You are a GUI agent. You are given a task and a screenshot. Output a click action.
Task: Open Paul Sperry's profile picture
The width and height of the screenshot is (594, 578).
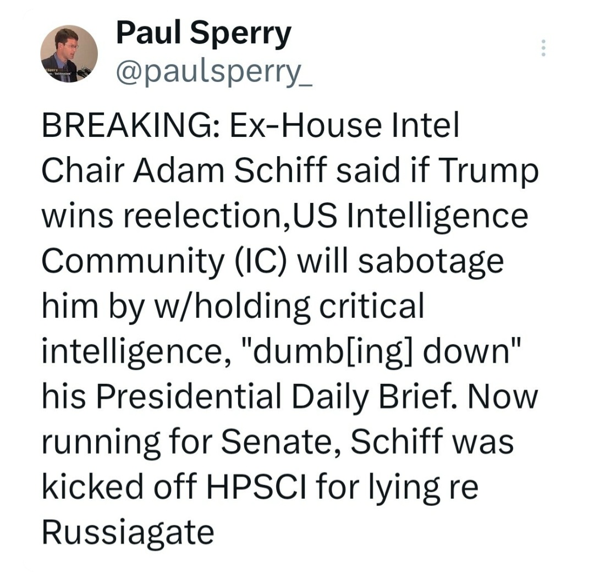(69, 54)
